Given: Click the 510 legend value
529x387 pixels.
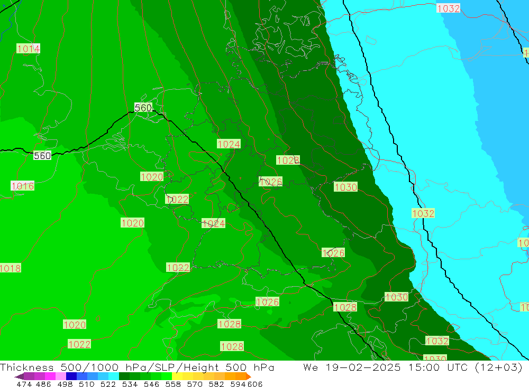Looking at the screenshot, I should pyautogui.click(x=87, y=384).
